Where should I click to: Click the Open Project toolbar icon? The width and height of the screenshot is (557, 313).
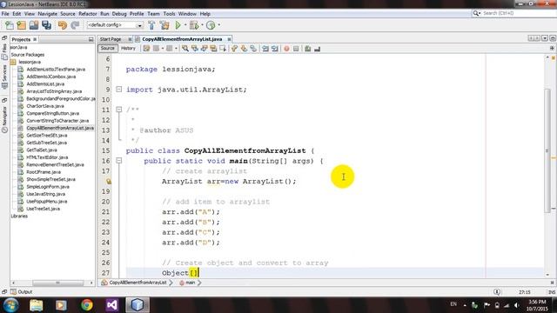(x=34, y=25)
